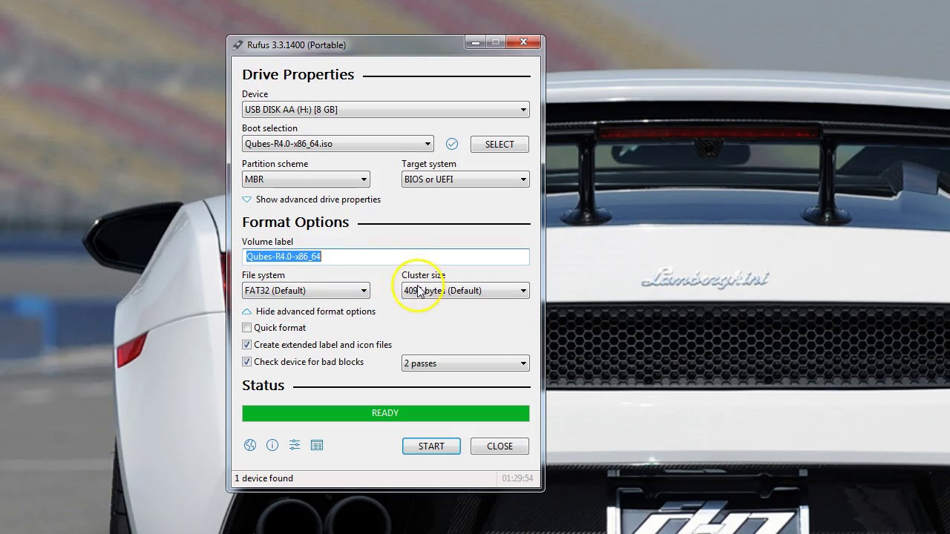Click the Rufus title bar app icon

coord(237,44)
